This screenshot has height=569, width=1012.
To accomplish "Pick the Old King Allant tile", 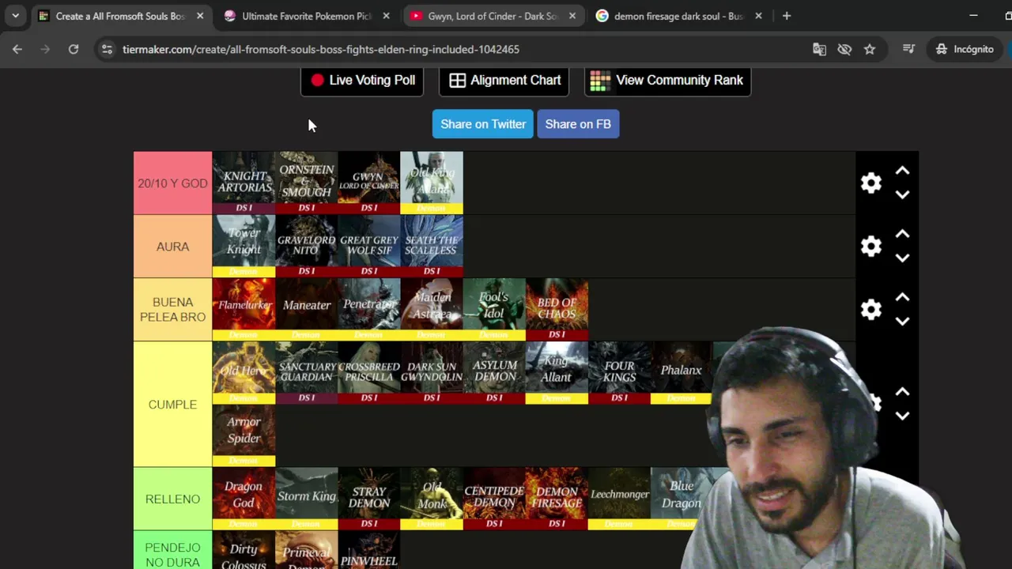I will click(431, 183).
